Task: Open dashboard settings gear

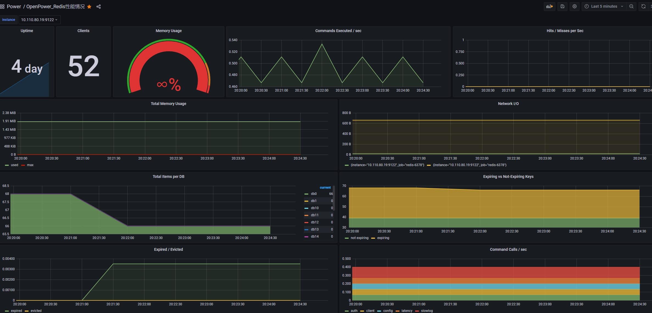Action: point(574,6)
